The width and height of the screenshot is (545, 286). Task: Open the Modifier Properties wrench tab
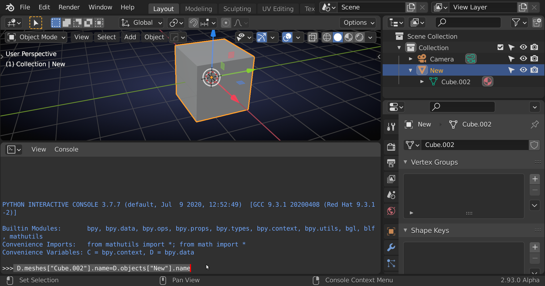(391, 248)
